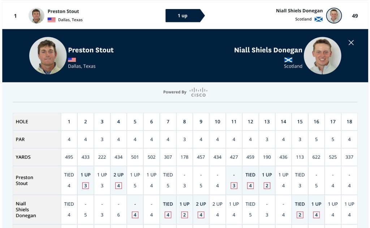The height and width of the screenshot is (228, 370).
Task: Click Preston Stout's small avatar in top row
Action: (36, 16)
